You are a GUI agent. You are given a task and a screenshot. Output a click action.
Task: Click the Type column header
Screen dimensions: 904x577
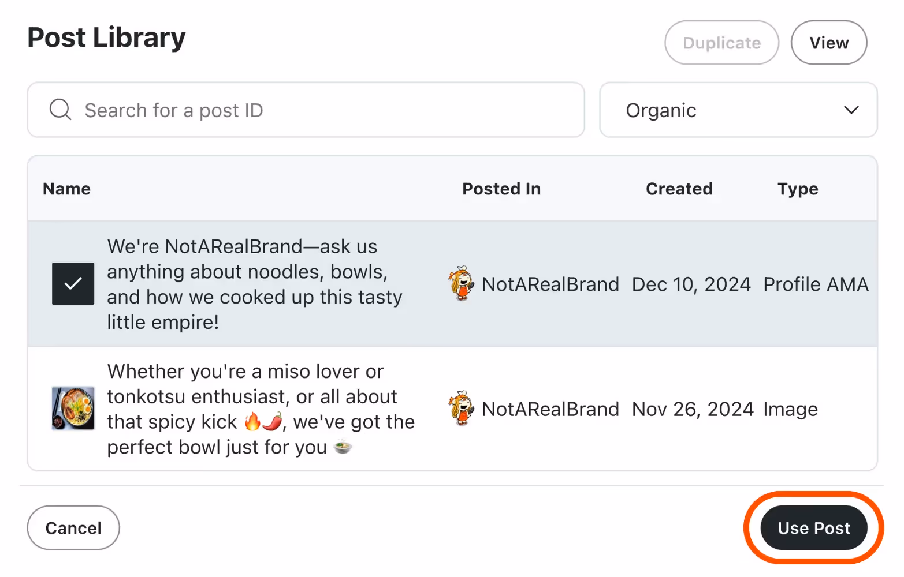(797, 189)
